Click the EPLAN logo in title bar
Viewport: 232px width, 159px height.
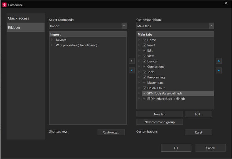pyautogui.click(x=4, y=5)
